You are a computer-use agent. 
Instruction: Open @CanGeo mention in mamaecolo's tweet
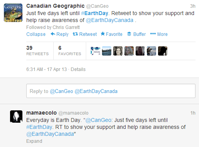[99, 120]
